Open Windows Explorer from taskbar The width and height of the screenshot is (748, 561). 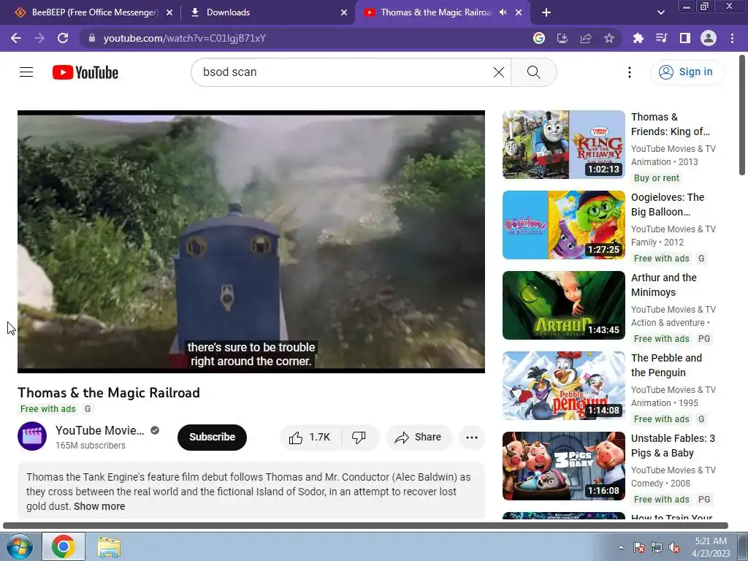pos(109,546)
